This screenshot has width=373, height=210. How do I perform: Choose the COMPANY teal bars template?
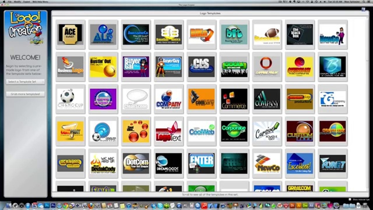point(267,99)
